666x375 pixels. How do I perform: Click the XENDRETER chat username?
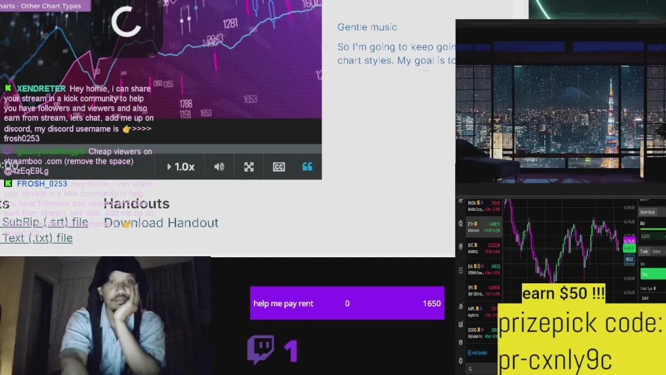click(41, 89)
